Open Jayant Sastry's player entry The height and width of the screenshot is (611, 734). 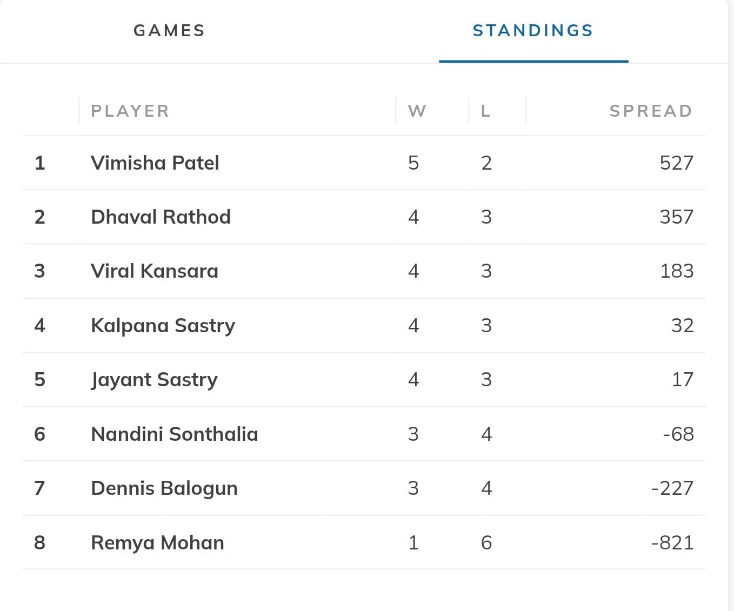(x=154, y=379)
